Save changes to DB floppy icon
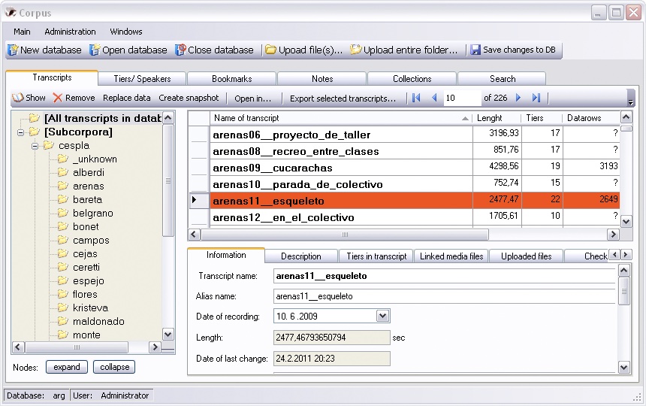This screenshot has width=646, height=406. pyautogui.click(x=475, y=50)
